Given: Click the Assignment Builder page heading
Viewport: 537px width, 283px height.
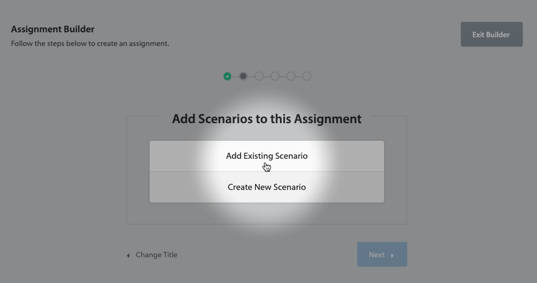Looking at the screenshot, I should [x=53, y=29].
